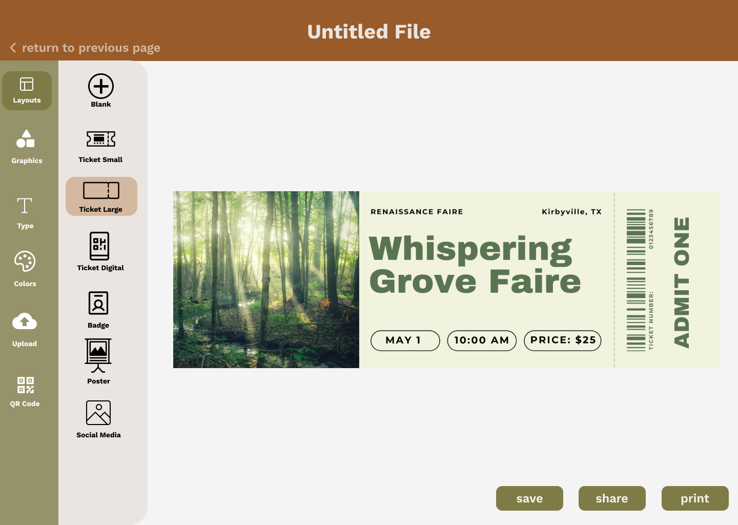Click the share button
This screenshot has width=738, height=525.
click(x=612, y=498)
